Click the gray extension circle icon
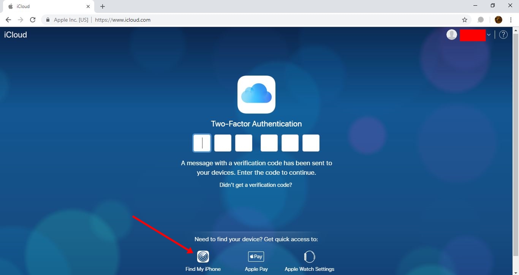This screenshot has height=275, width=519. [481, 20]
